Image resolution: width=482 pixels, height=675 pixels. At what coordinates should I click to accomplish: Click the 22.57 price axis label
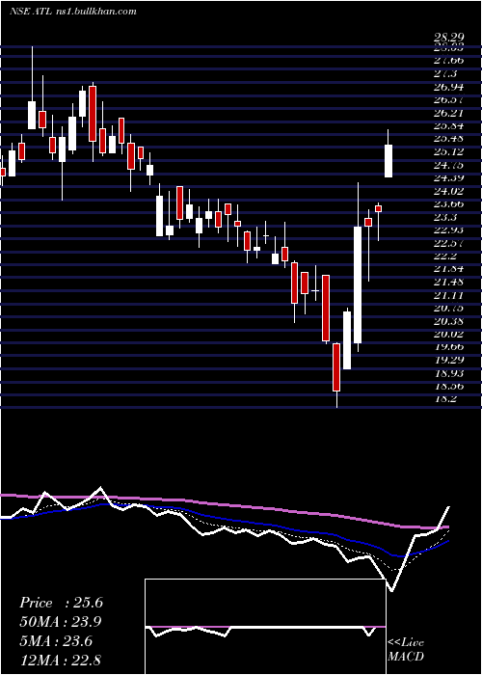coord(449,243)
